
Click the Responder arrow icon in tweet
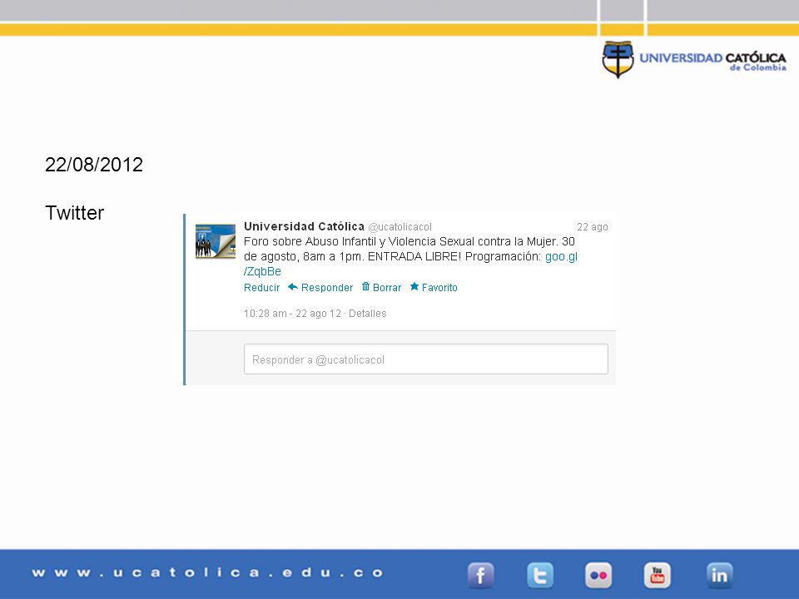tap(293, 287)
